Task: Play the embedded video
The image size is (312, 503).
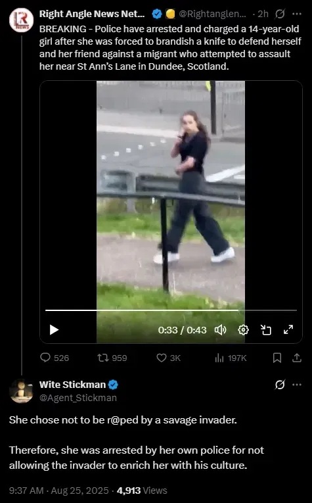Action: 54,330
